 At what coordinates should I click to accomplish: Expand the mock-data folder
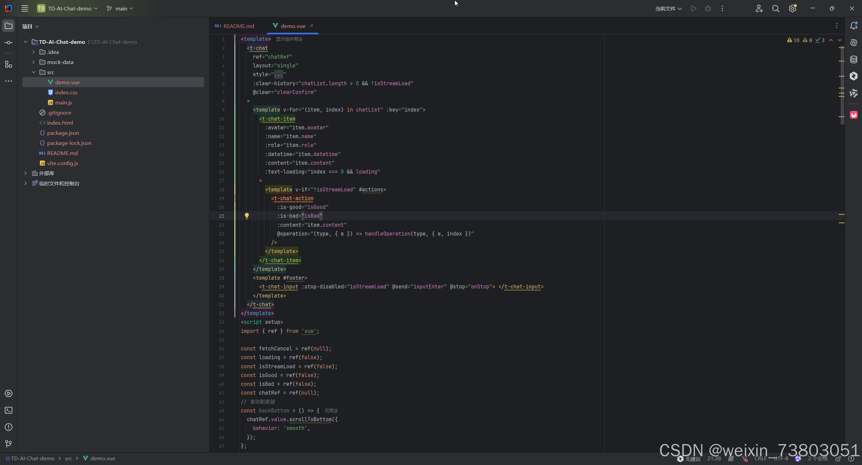tap(33, 62)
